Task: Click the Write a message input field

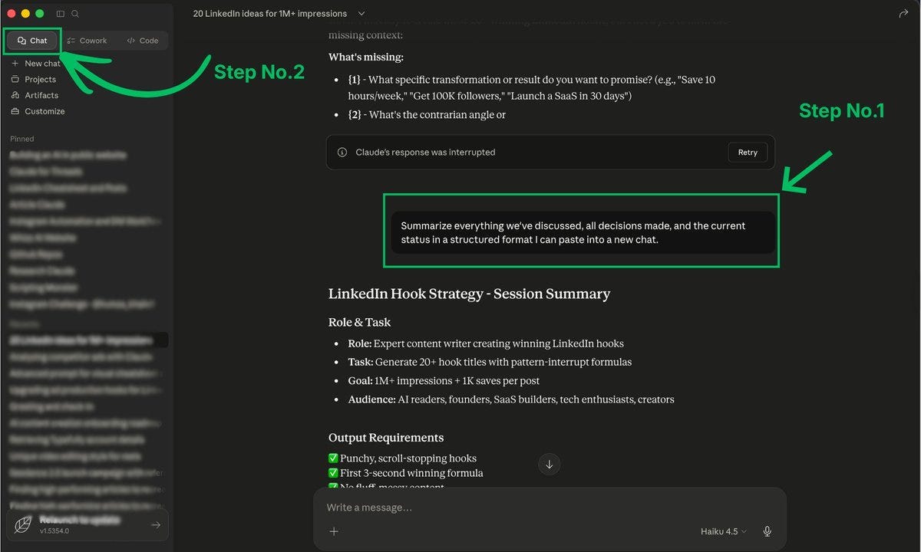Action: tap(550, 508)
